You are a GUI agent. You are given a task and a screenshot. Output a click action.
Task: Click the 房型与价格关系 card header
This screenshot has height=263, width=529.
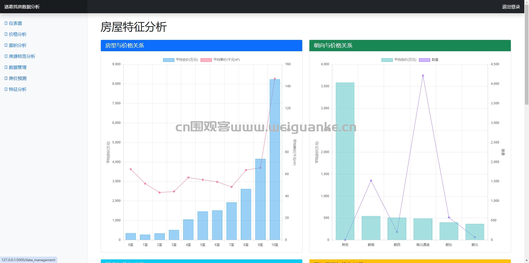tap(201, 45)
